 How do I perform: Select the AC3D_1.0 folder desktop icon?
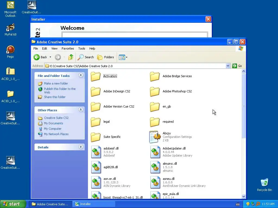(x=10, y=96)
